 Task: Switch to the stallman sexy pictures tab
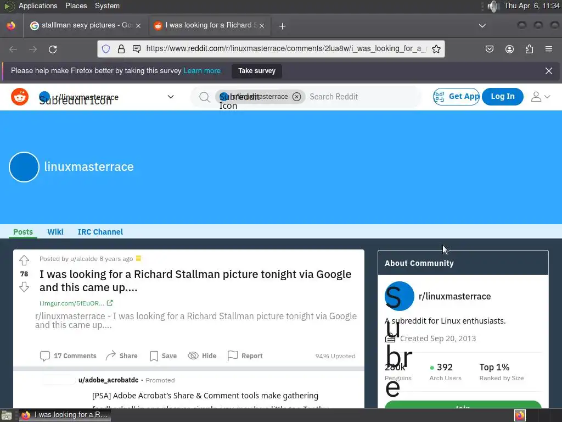(x=86, y=25)
